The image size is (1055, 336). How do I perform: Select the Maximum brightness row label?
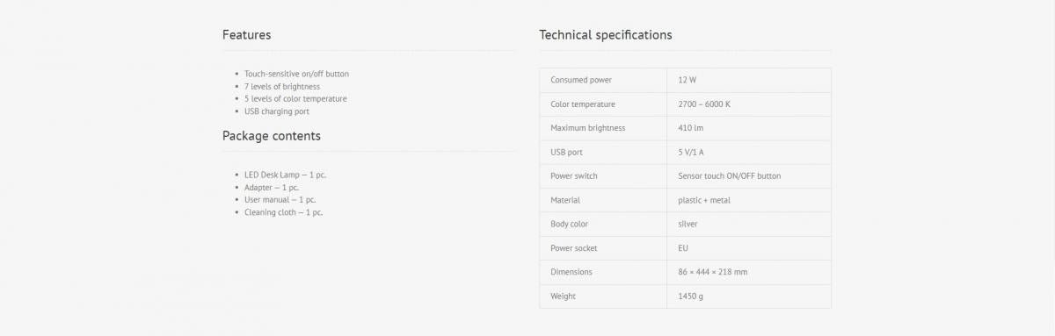588,128
